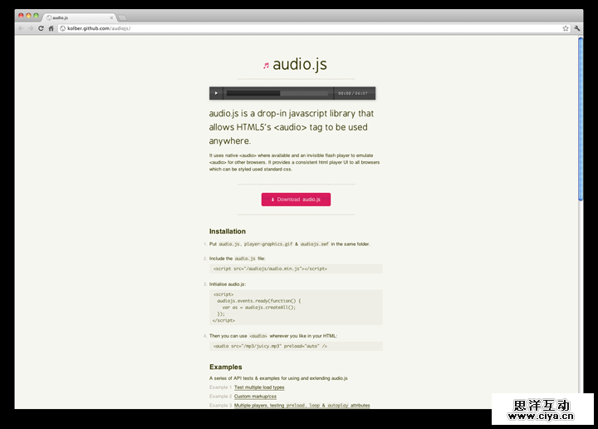Select the audio.js browser tab
The image size is (598, 429).
80,17
